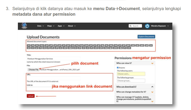Expand 'Who can download it?' panel
191x110 pixels.
[x=152, y=87]
